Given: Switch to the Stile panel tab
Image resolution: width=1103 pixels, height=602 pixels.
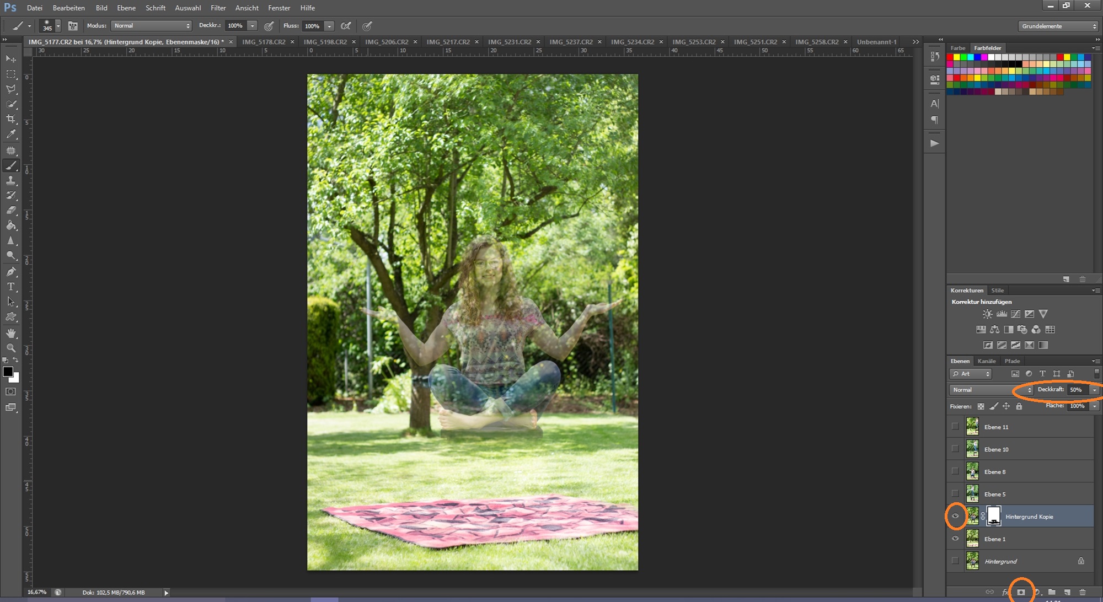Looking at the screenshot, I should point(997,291).
